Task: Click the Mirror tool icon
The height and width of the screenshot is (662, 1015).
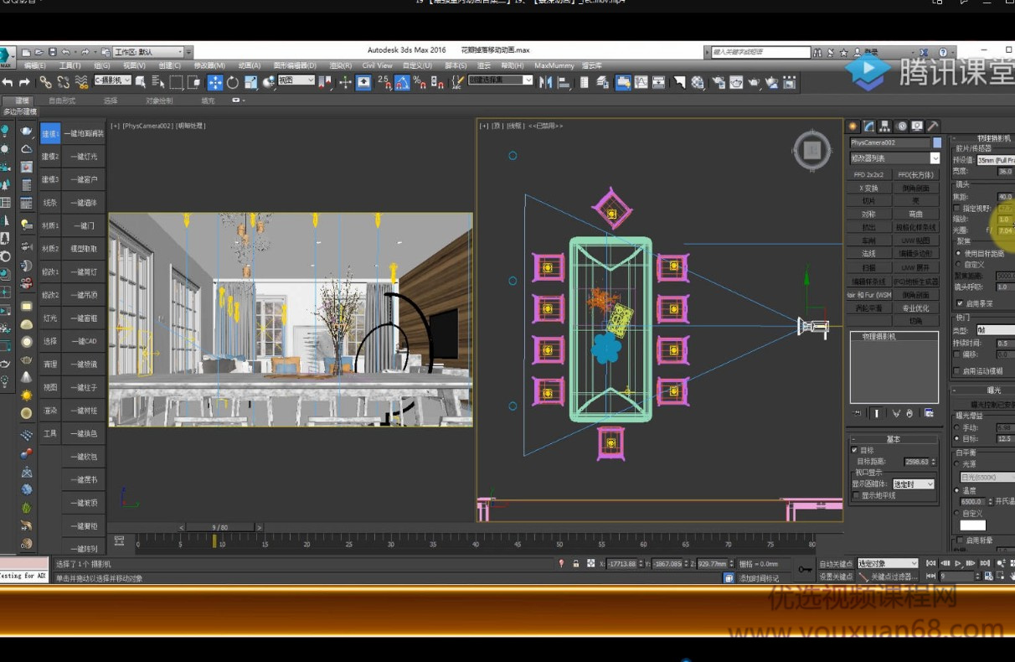Action: 546,82
